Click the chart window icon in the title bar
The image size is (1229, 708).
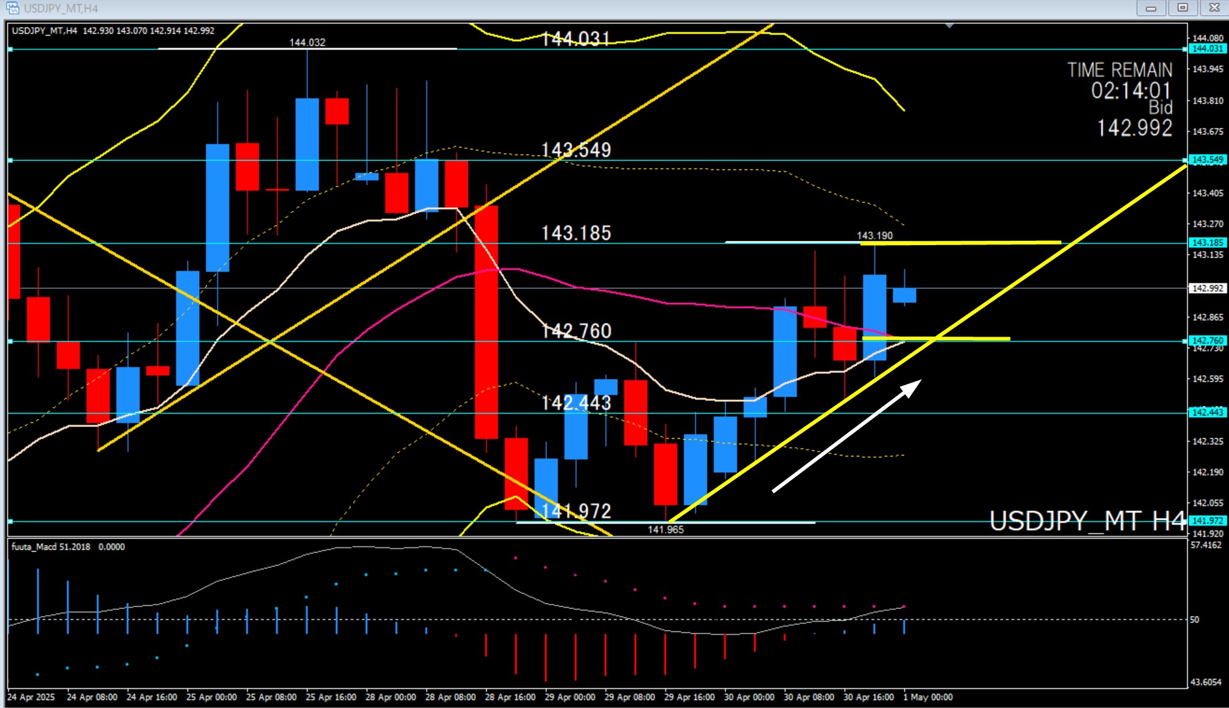click(x=12, y=8)
